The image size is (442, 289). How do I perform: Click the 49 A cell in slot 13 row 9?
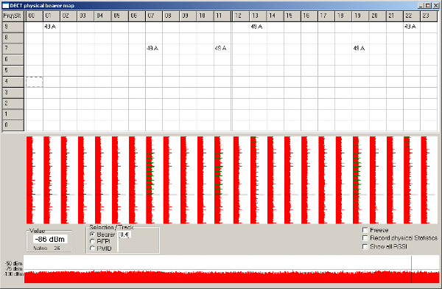258,27
